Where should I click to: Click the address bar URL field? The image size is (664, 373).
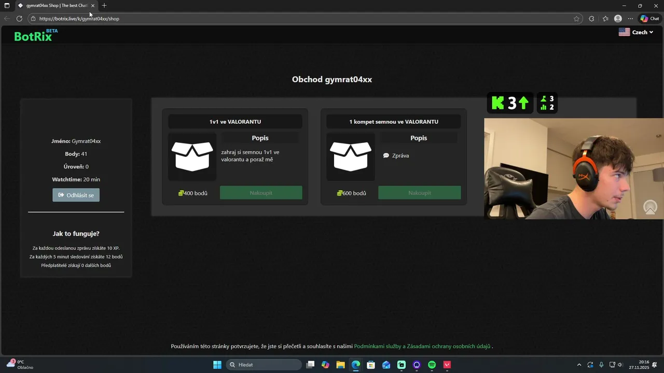pyautogui.click(x=305, y=19)
